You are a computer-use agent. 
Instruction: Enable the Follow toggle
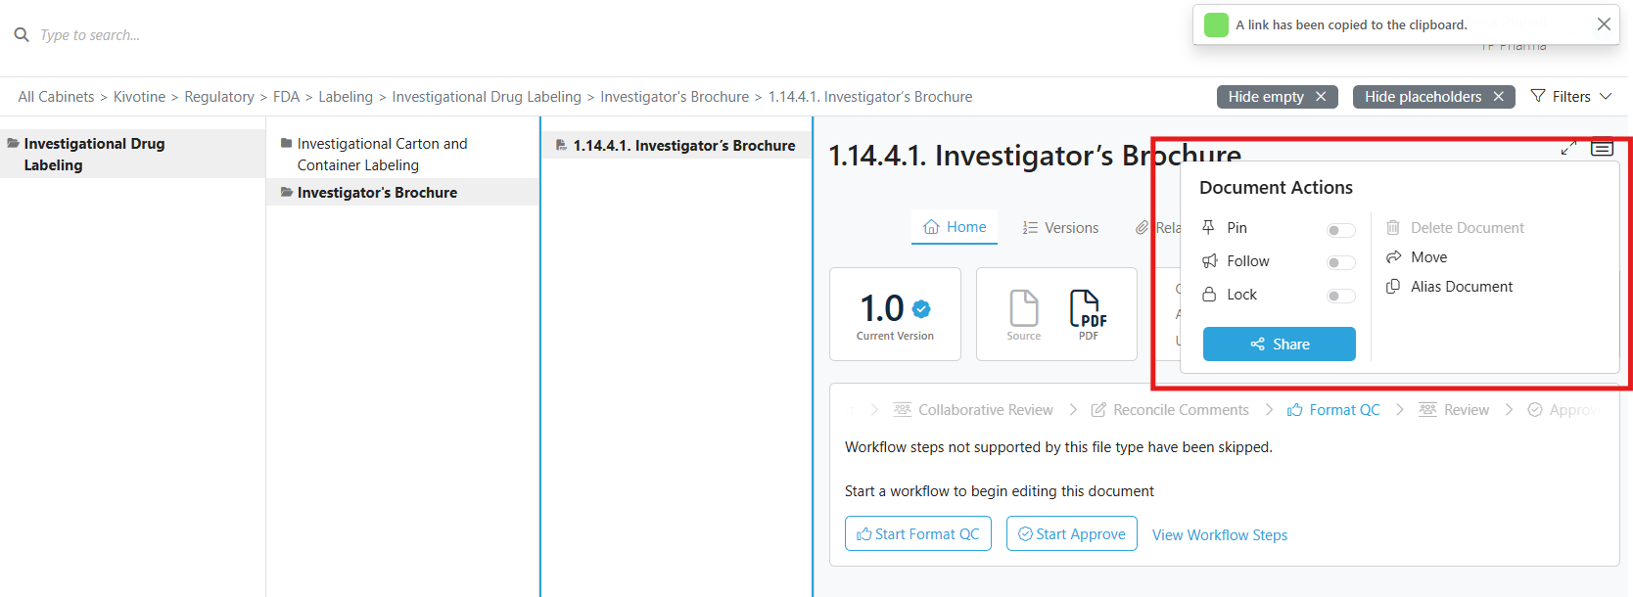tap(1340, 263)
